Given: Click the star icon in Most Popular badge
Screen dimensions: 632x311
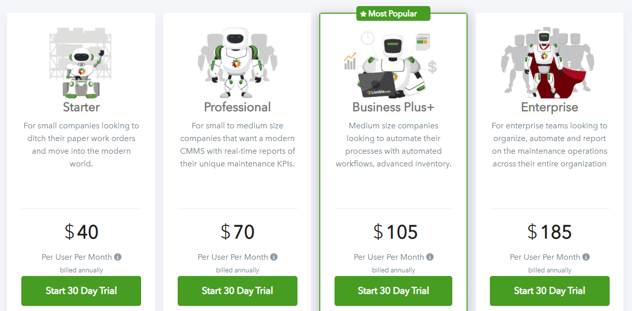Looking at the screenshot, I should click(363, 14).
